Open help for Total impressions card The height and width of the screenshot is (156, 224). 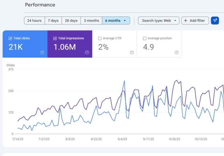(87, 52)
